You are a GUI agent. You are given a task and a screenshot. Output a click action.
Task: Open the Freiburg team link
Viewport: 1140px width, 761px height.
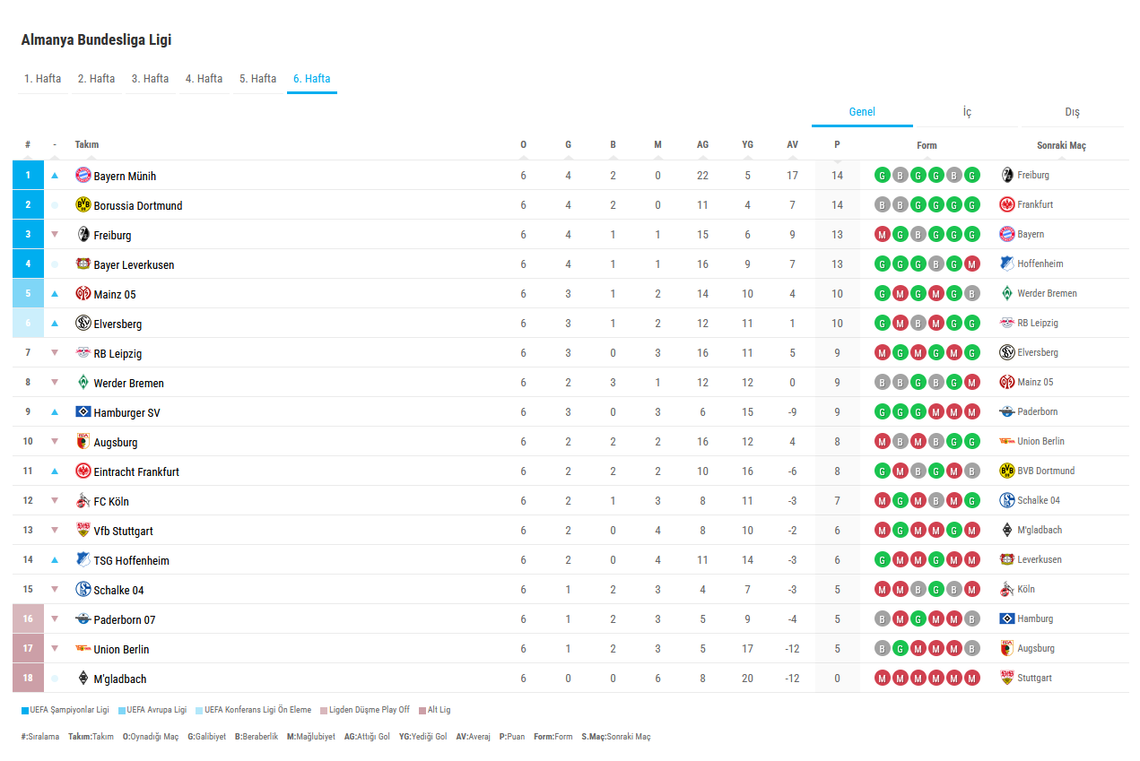click(112, 235)
